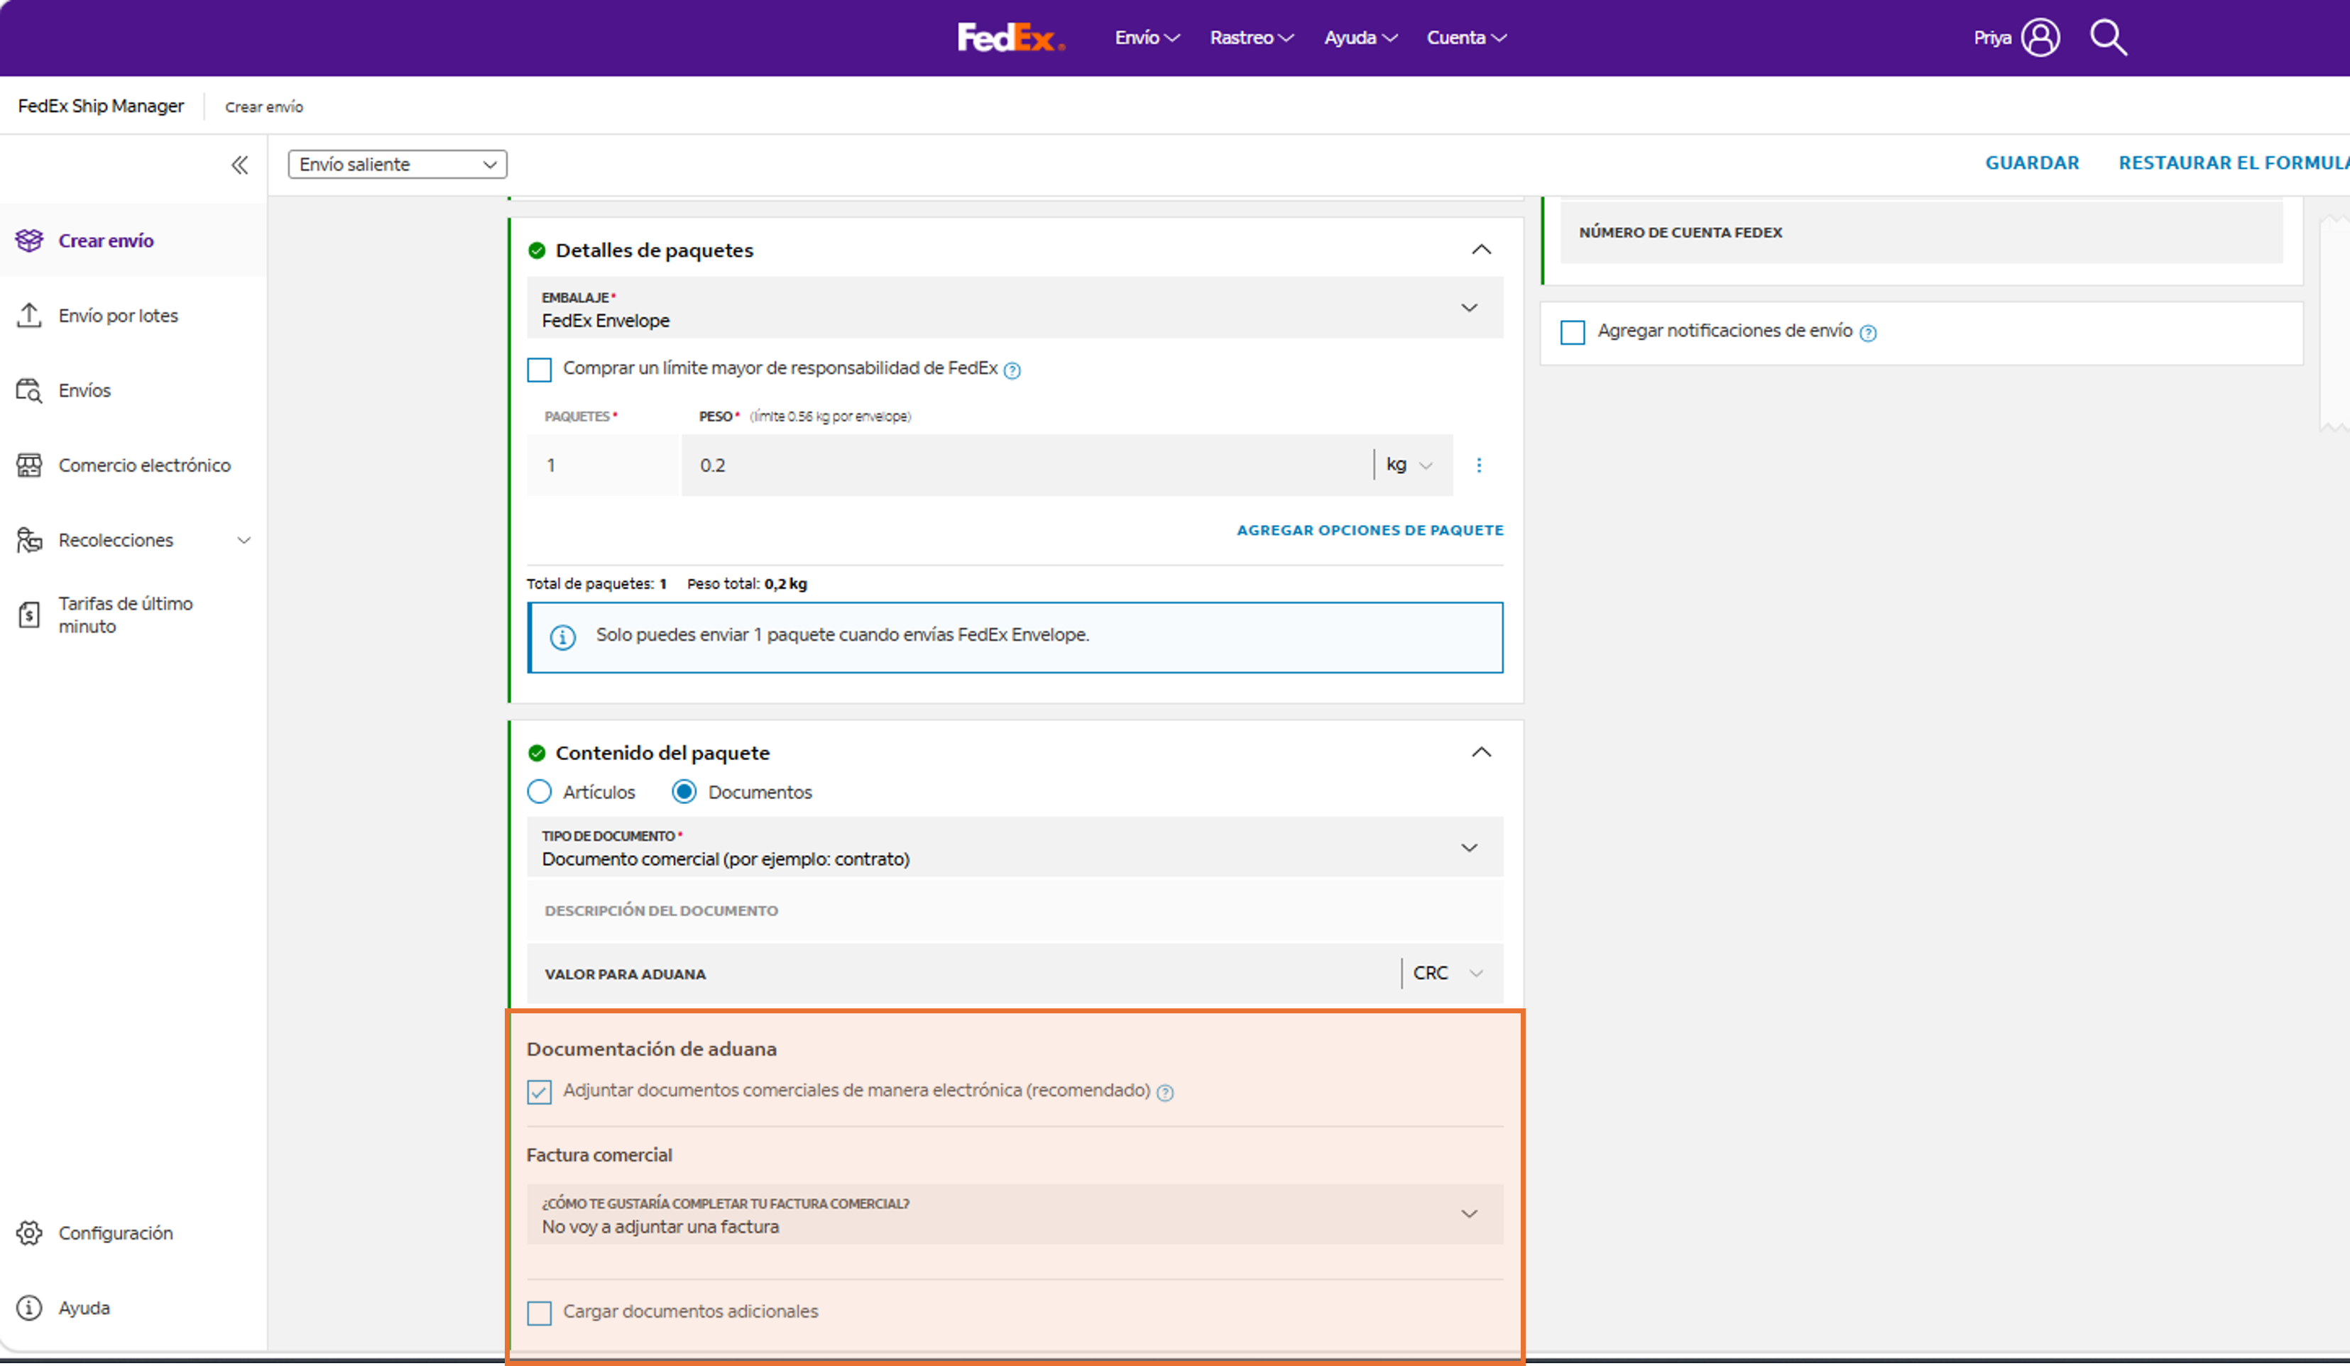
Task: Collapse the Detalles de paquetes section
Action: [x=1481, y=250]
